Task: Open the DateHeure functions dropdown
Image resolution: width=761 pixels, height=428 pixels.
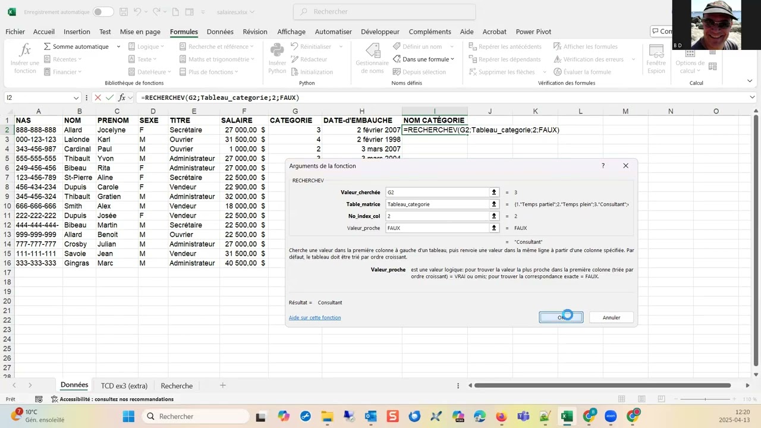Action: click(150, 72)
